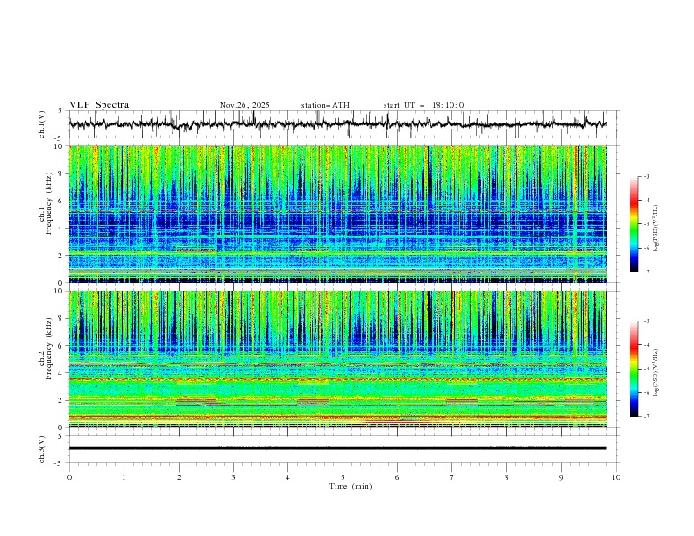The image size is (694, 536).
Task: Click time axis tick label '10'
Action: 616,477
